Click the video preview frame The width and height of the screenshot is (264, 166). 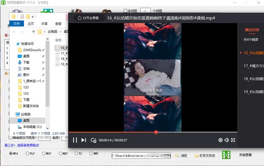coord(153,77)
